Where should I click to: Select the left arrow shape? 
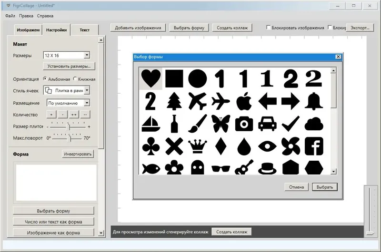point(267,101)
